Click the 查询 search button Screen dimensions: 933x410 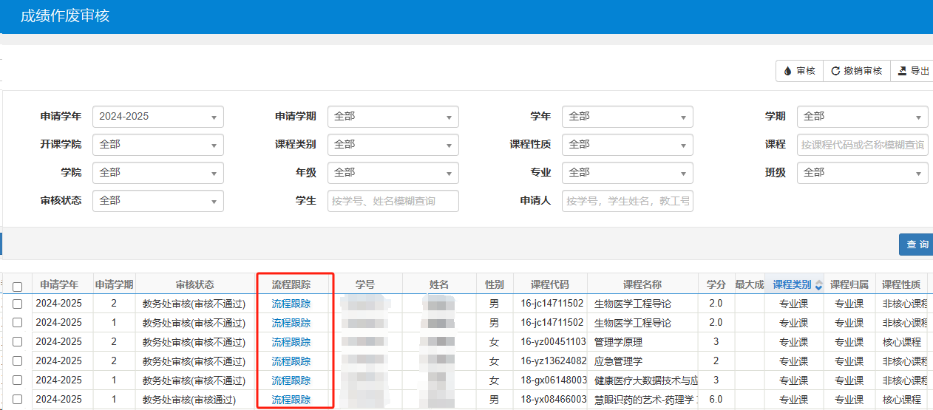click(917, 245)
